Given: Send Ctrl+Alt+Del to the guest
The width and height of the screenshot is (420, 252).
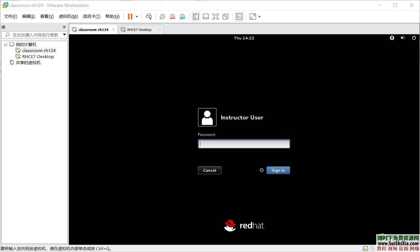Looking at the screenshot, I should 149,16.
